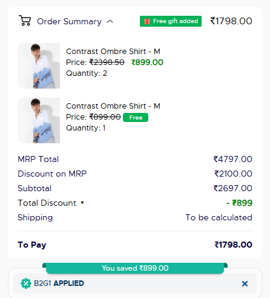
Task: Click the Free gift added badge
Action: click(171, 21)
